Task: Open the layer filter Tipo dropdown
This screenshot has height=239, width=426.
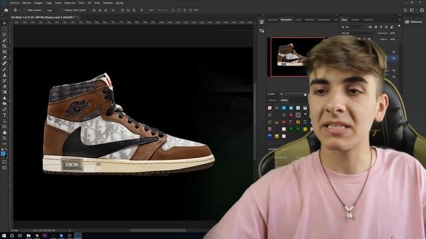Action: [x=353, y=27]
